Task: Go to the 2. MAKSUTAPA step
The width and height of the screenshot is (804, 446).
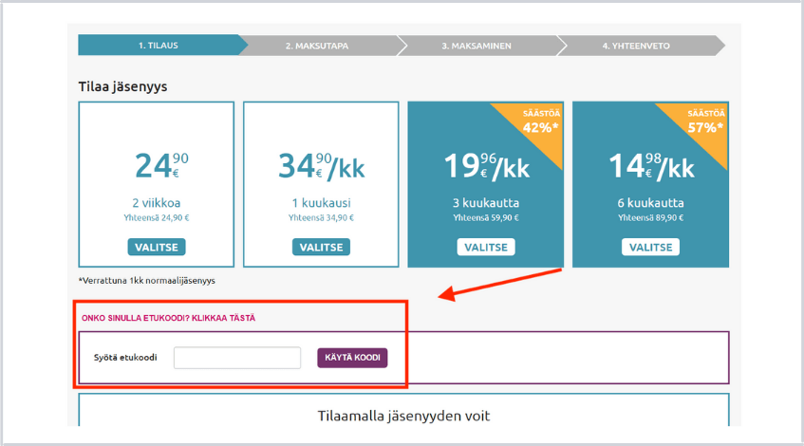Action: coord(318,46)
